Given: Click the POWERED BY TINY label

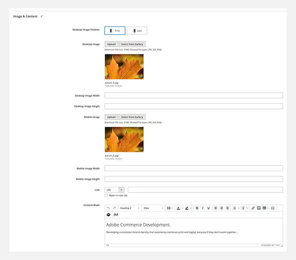Looking at the screenshot, I should click(x=271, y=245).
